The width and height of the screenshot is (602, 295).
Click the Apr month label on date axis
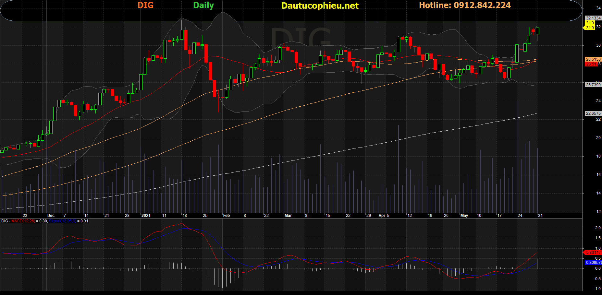(382, 216)
